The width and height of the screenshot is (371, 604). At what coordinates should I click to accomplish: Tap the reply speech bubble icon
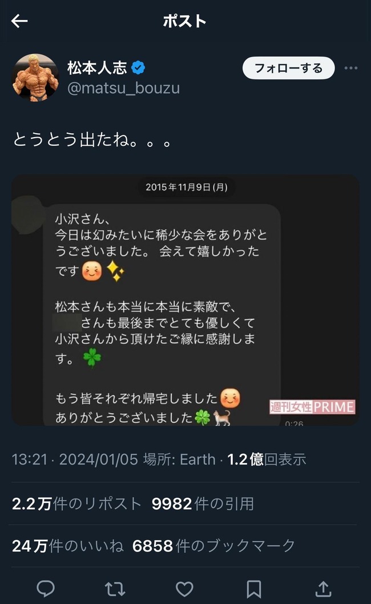click(46, 589)
